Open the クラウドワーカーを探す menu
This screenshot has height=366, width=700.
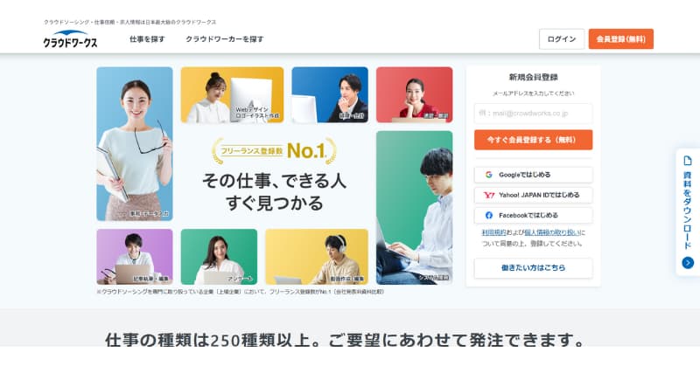pyautogui.click(x=225, y=39)
